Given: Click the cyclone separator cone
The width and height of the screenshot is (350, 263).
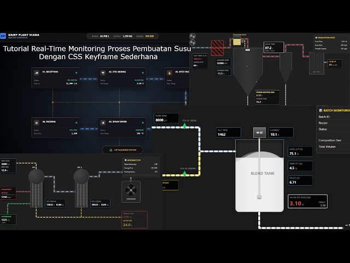Looking at the screenshot, I should click(285, 68).
